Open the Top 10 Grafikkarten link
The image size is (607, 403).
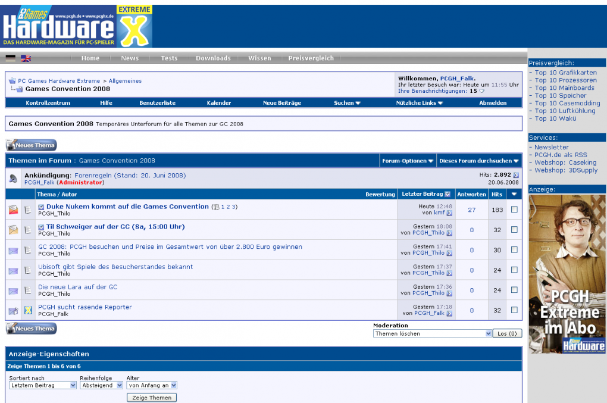click(565, 73)
